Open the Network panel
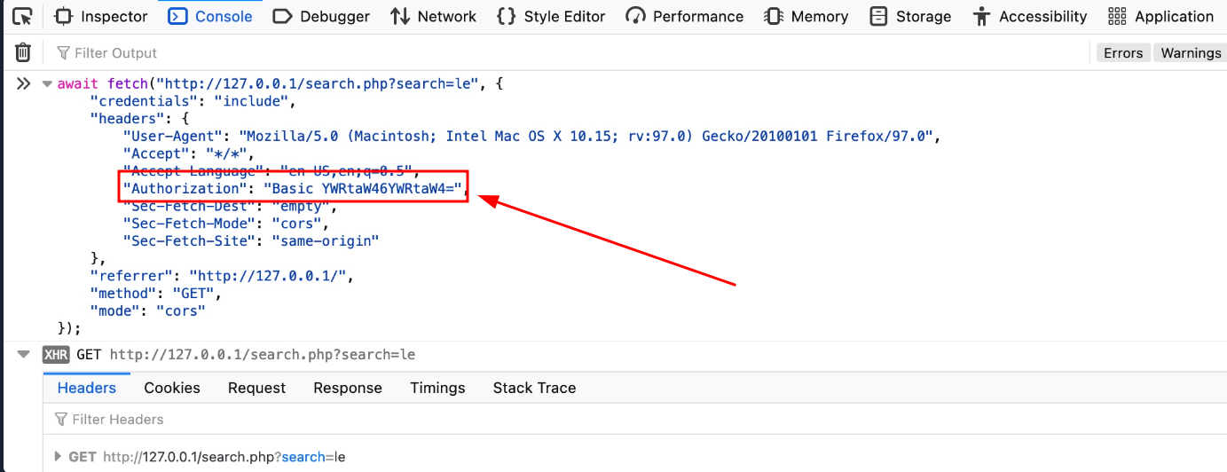The image size is (1227, 472). pyautogui.click(x=434, y=16)
